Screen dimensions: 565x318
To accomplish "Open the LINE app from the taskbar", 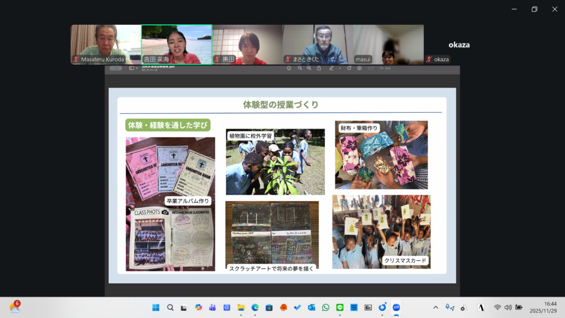I will click(x=340, y=308).
